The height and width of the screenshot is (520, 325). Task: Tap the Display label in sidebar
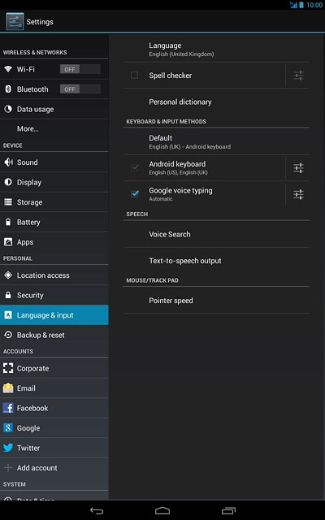click(29, 182)
